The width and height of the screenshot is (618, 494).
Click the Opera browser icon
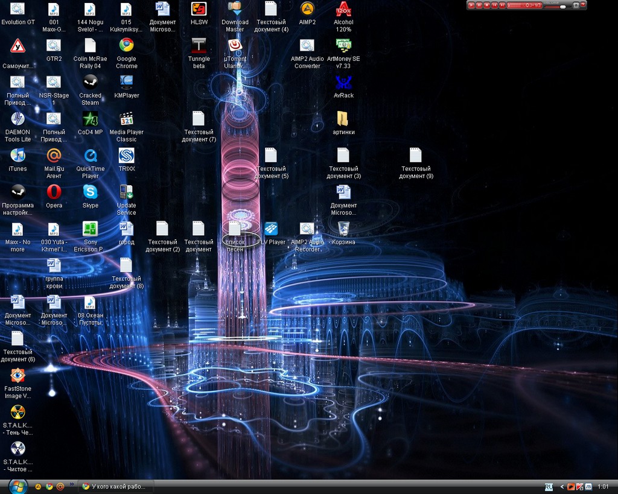pyautogui.click(x=54, y=192)
